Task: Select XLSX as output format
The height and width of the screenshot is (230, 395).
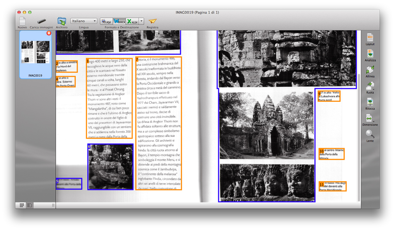Action: tap(132, 21)
